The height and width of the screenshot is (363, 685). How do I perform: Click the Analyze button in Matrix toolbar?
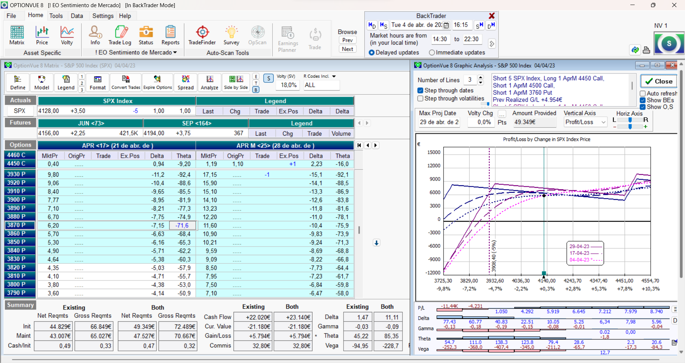pos(209,82)
